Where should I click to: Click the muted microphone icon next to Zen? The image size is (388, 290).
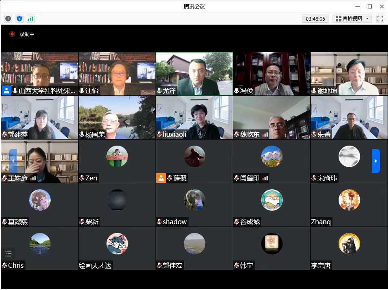(82, 178)
